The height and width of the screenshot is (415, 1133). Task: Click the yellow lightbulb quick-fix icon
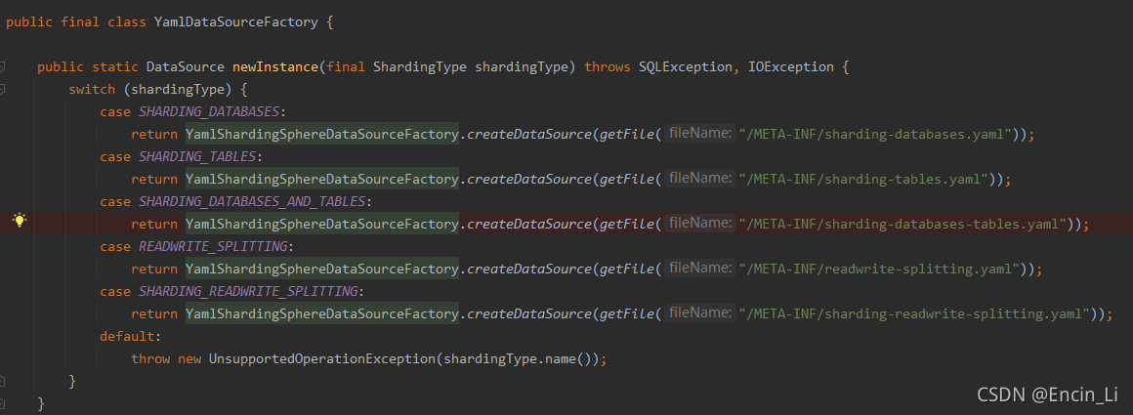[20, 221]
